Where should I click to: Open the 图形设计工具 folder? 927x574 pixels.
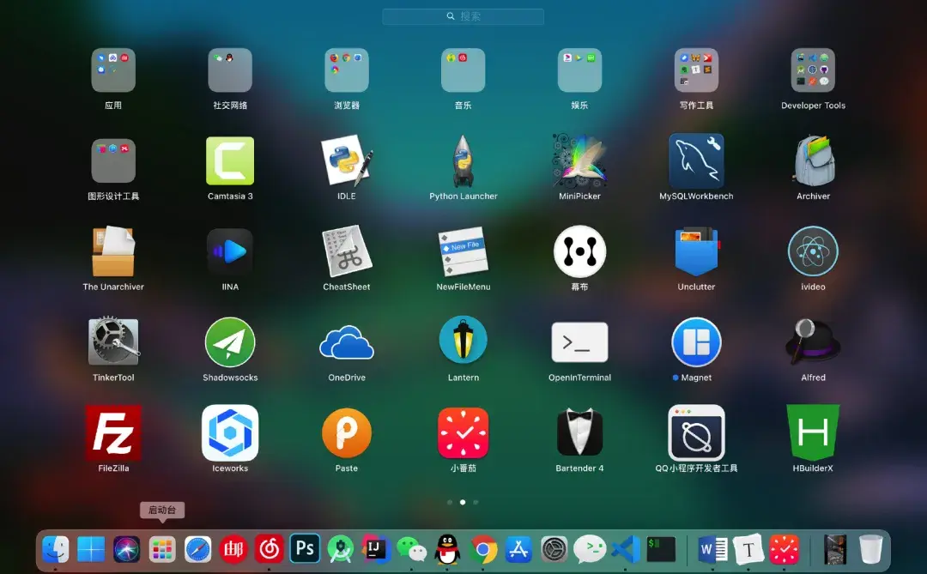[x=113, y=160]
